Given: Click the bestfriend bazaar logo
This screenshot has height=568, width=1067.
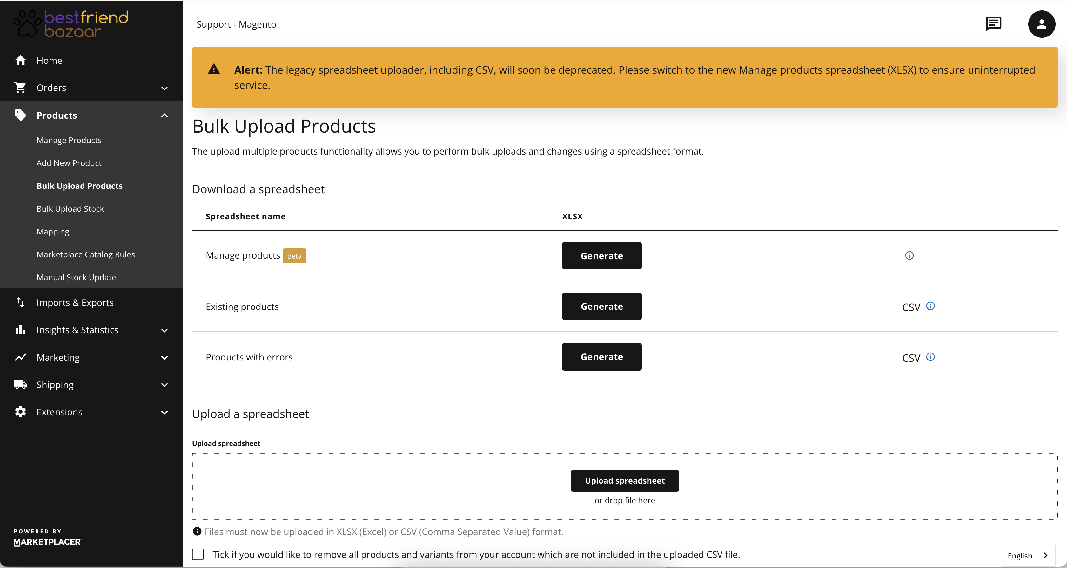Looking at the screenshot, I should pos(71,24).
